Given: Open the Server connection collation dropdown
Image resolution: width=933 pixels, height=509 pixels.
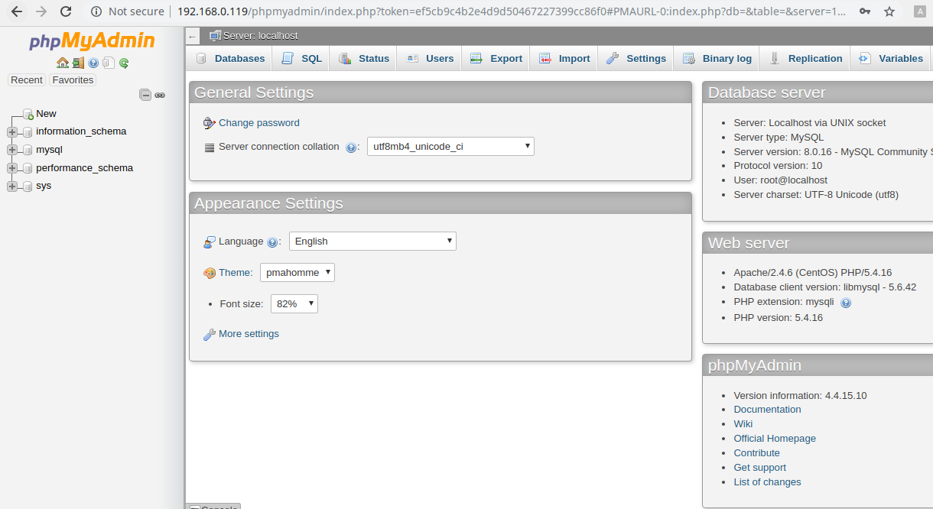Looking at the screenshot, I should (450, 146).
